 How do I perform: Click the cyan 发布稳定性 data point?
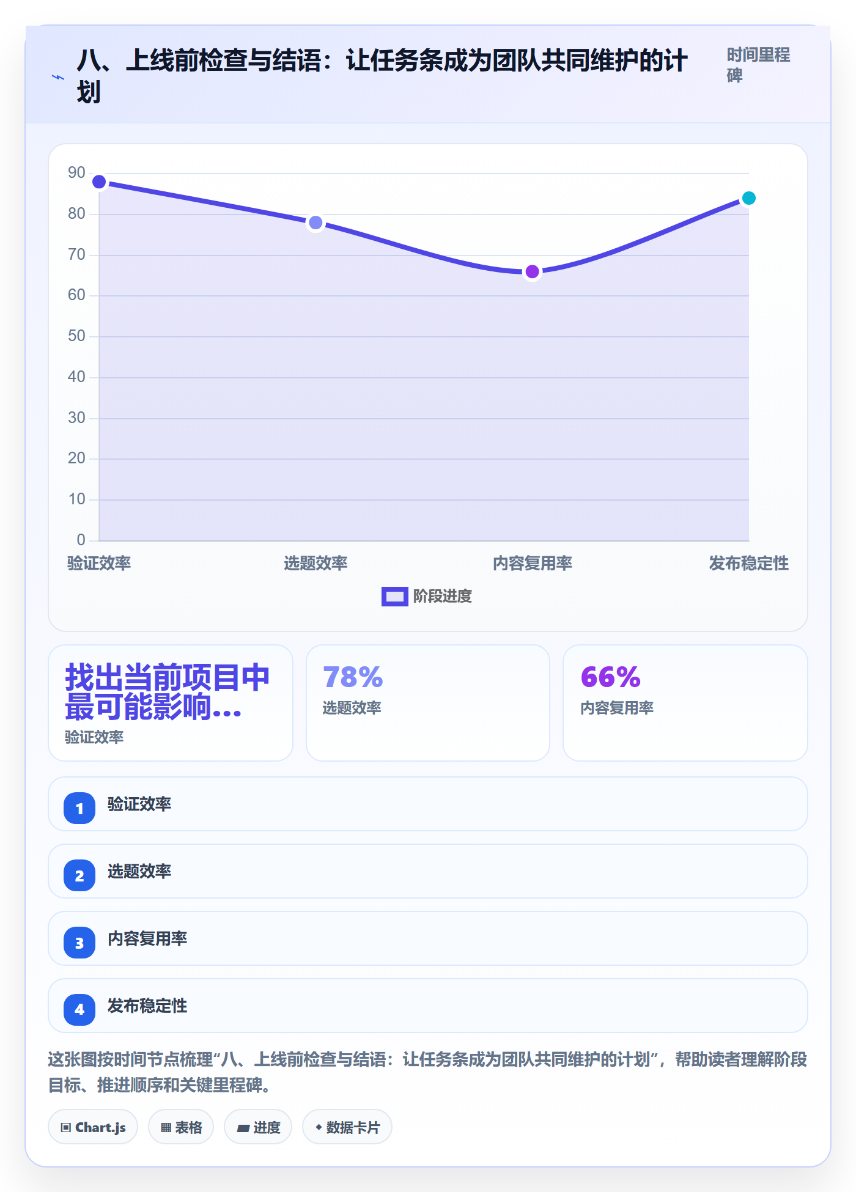click(749, 198)
